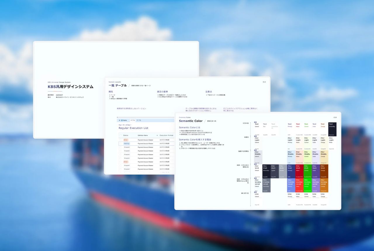Click the Line Primary sample

click(291, 199)
